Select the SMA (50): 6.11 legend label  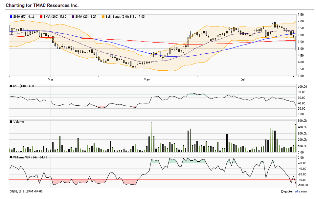24,17
